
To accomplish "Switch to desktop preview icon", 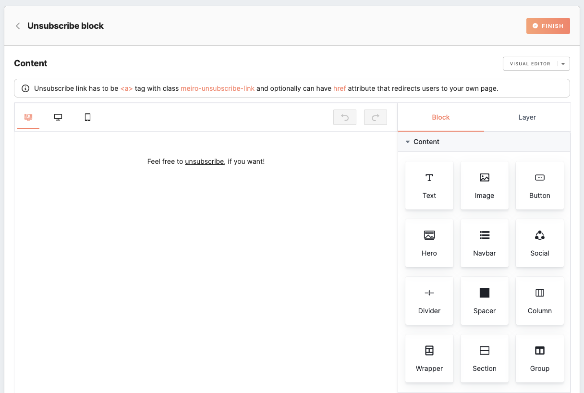I will [58, 117].
